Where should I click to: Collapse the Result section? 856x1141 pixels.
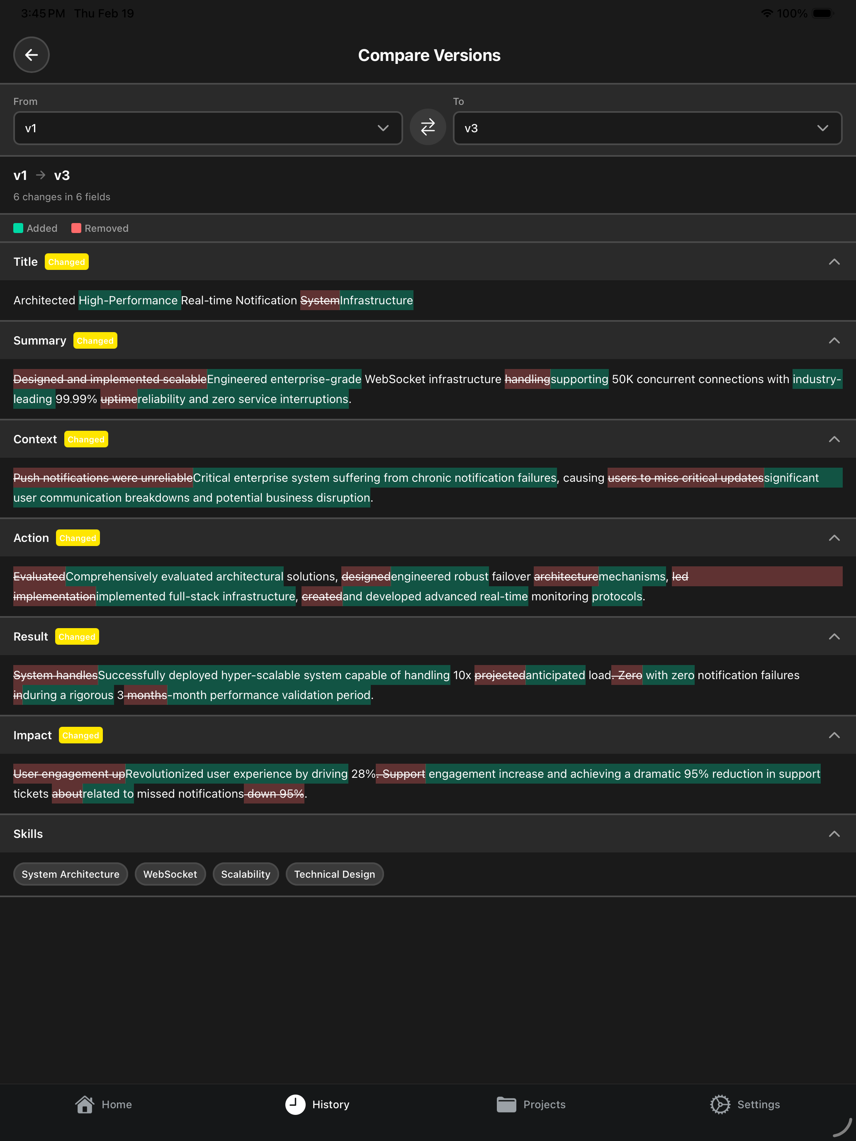834,637
